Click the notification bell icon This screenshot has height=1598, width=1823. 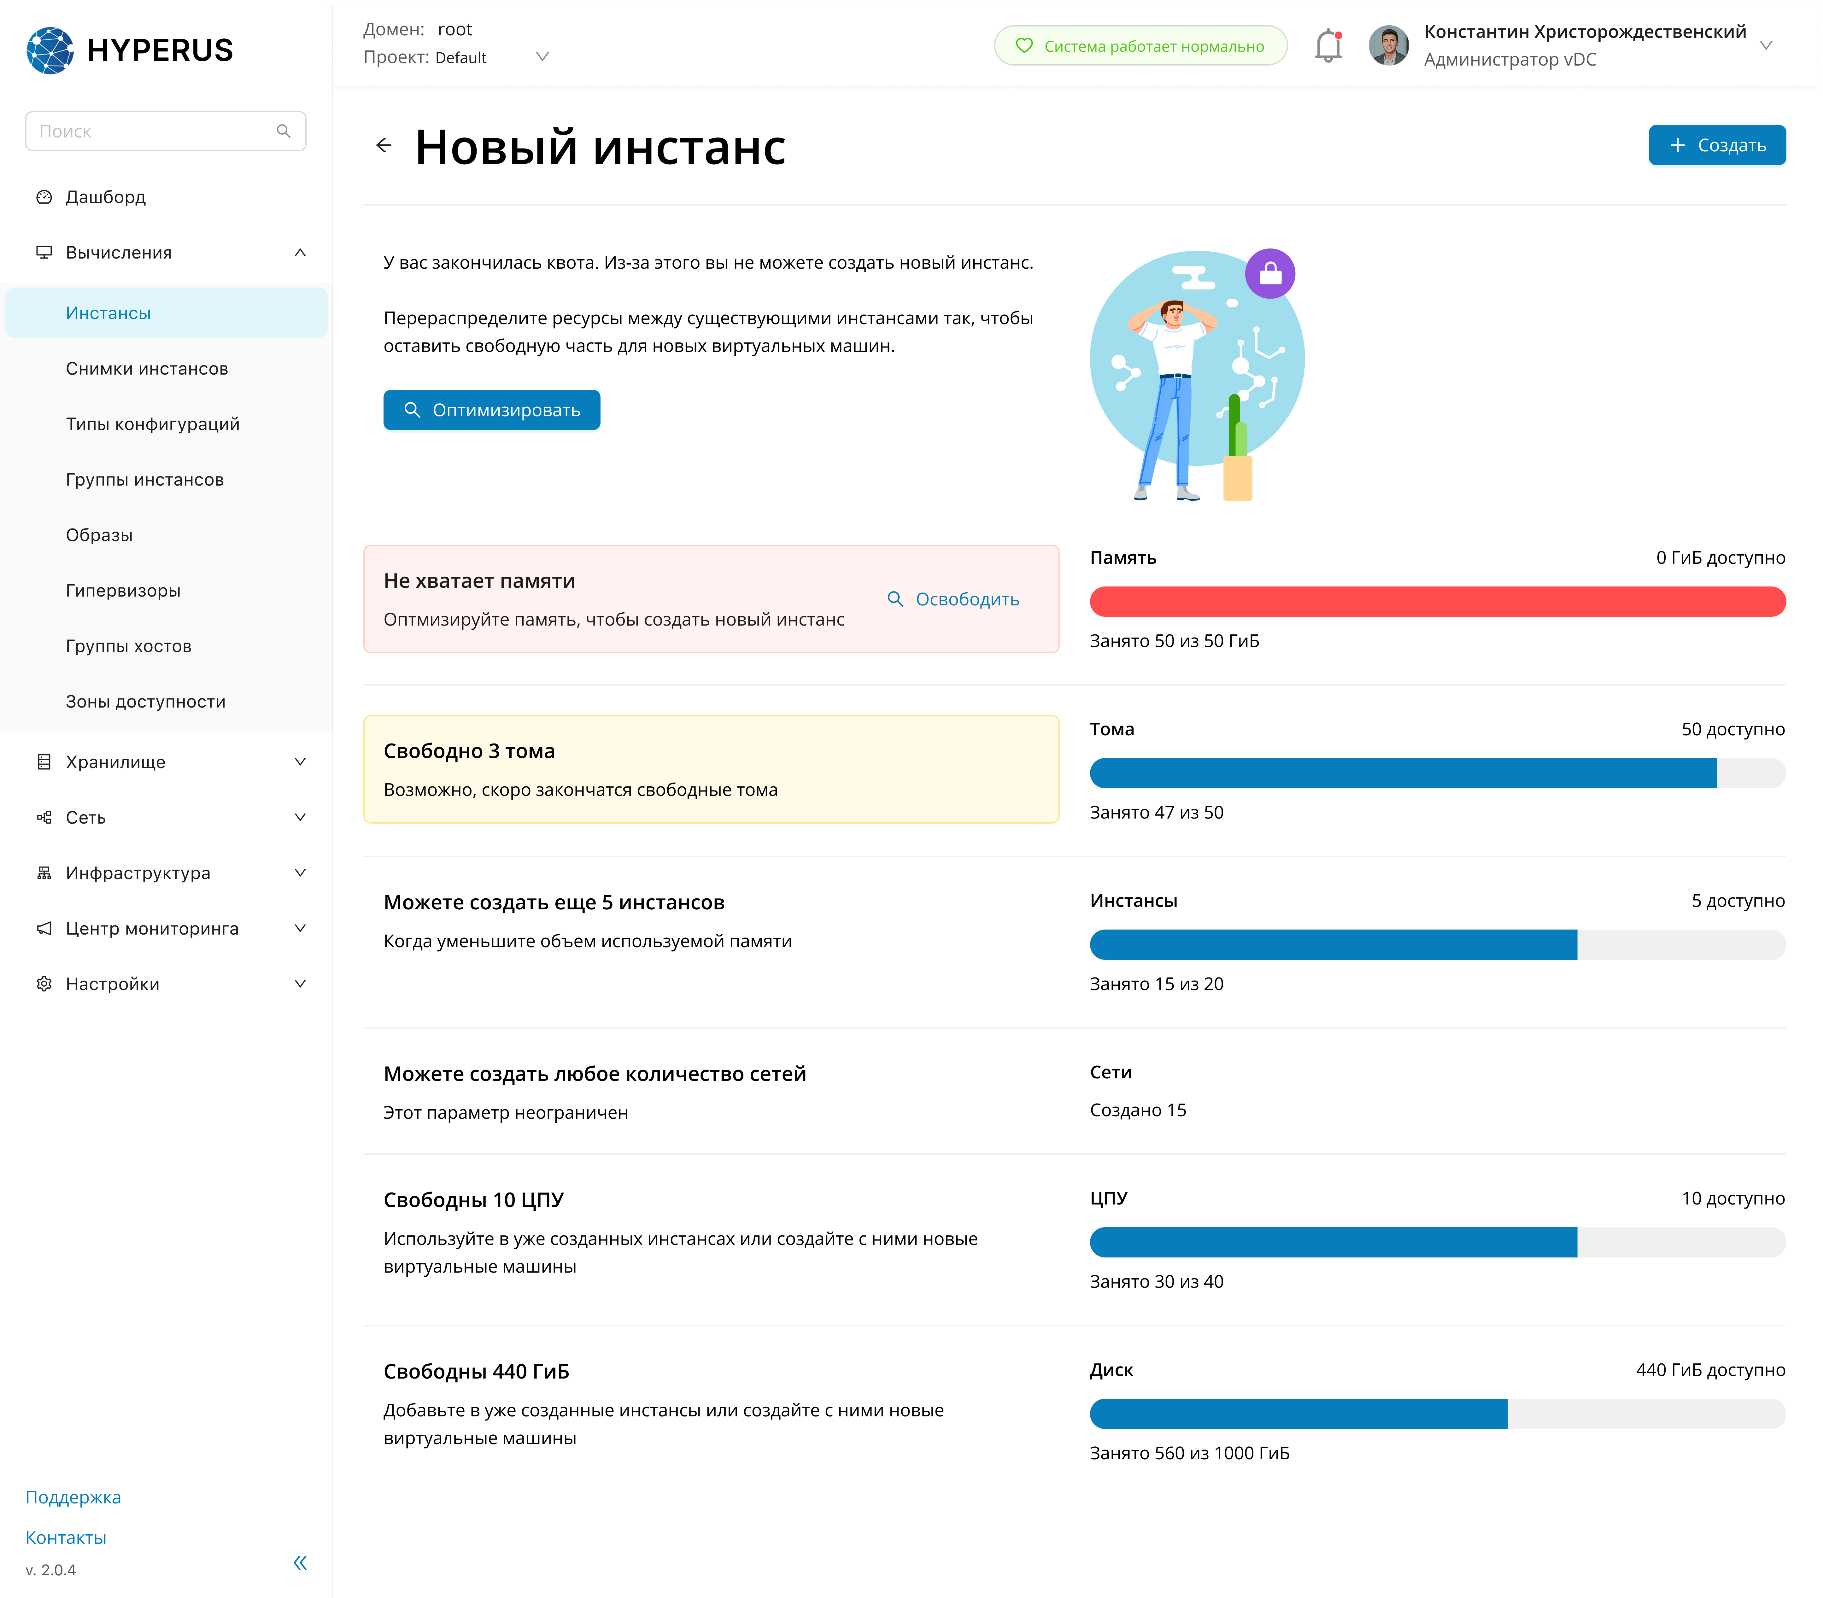1328,46
